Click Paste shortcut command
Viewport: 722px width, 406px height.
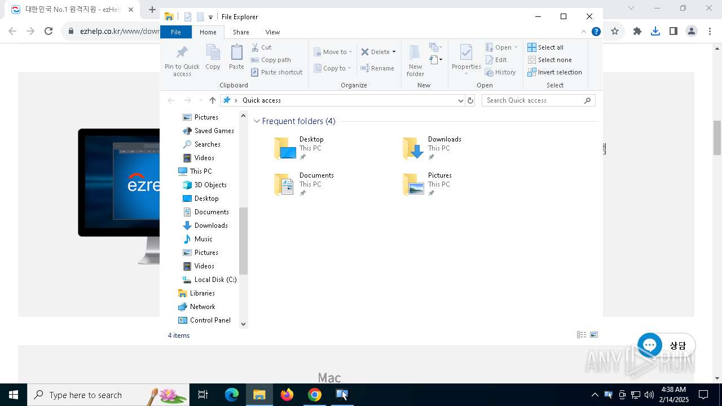coord(276,72)
